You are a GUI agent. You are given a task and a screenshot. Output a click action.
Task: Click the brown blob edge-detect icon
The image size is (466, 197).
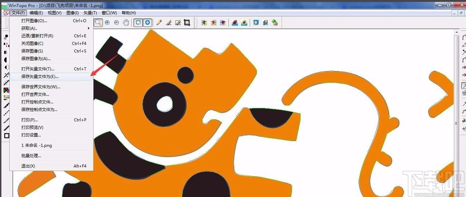(235, 23)
